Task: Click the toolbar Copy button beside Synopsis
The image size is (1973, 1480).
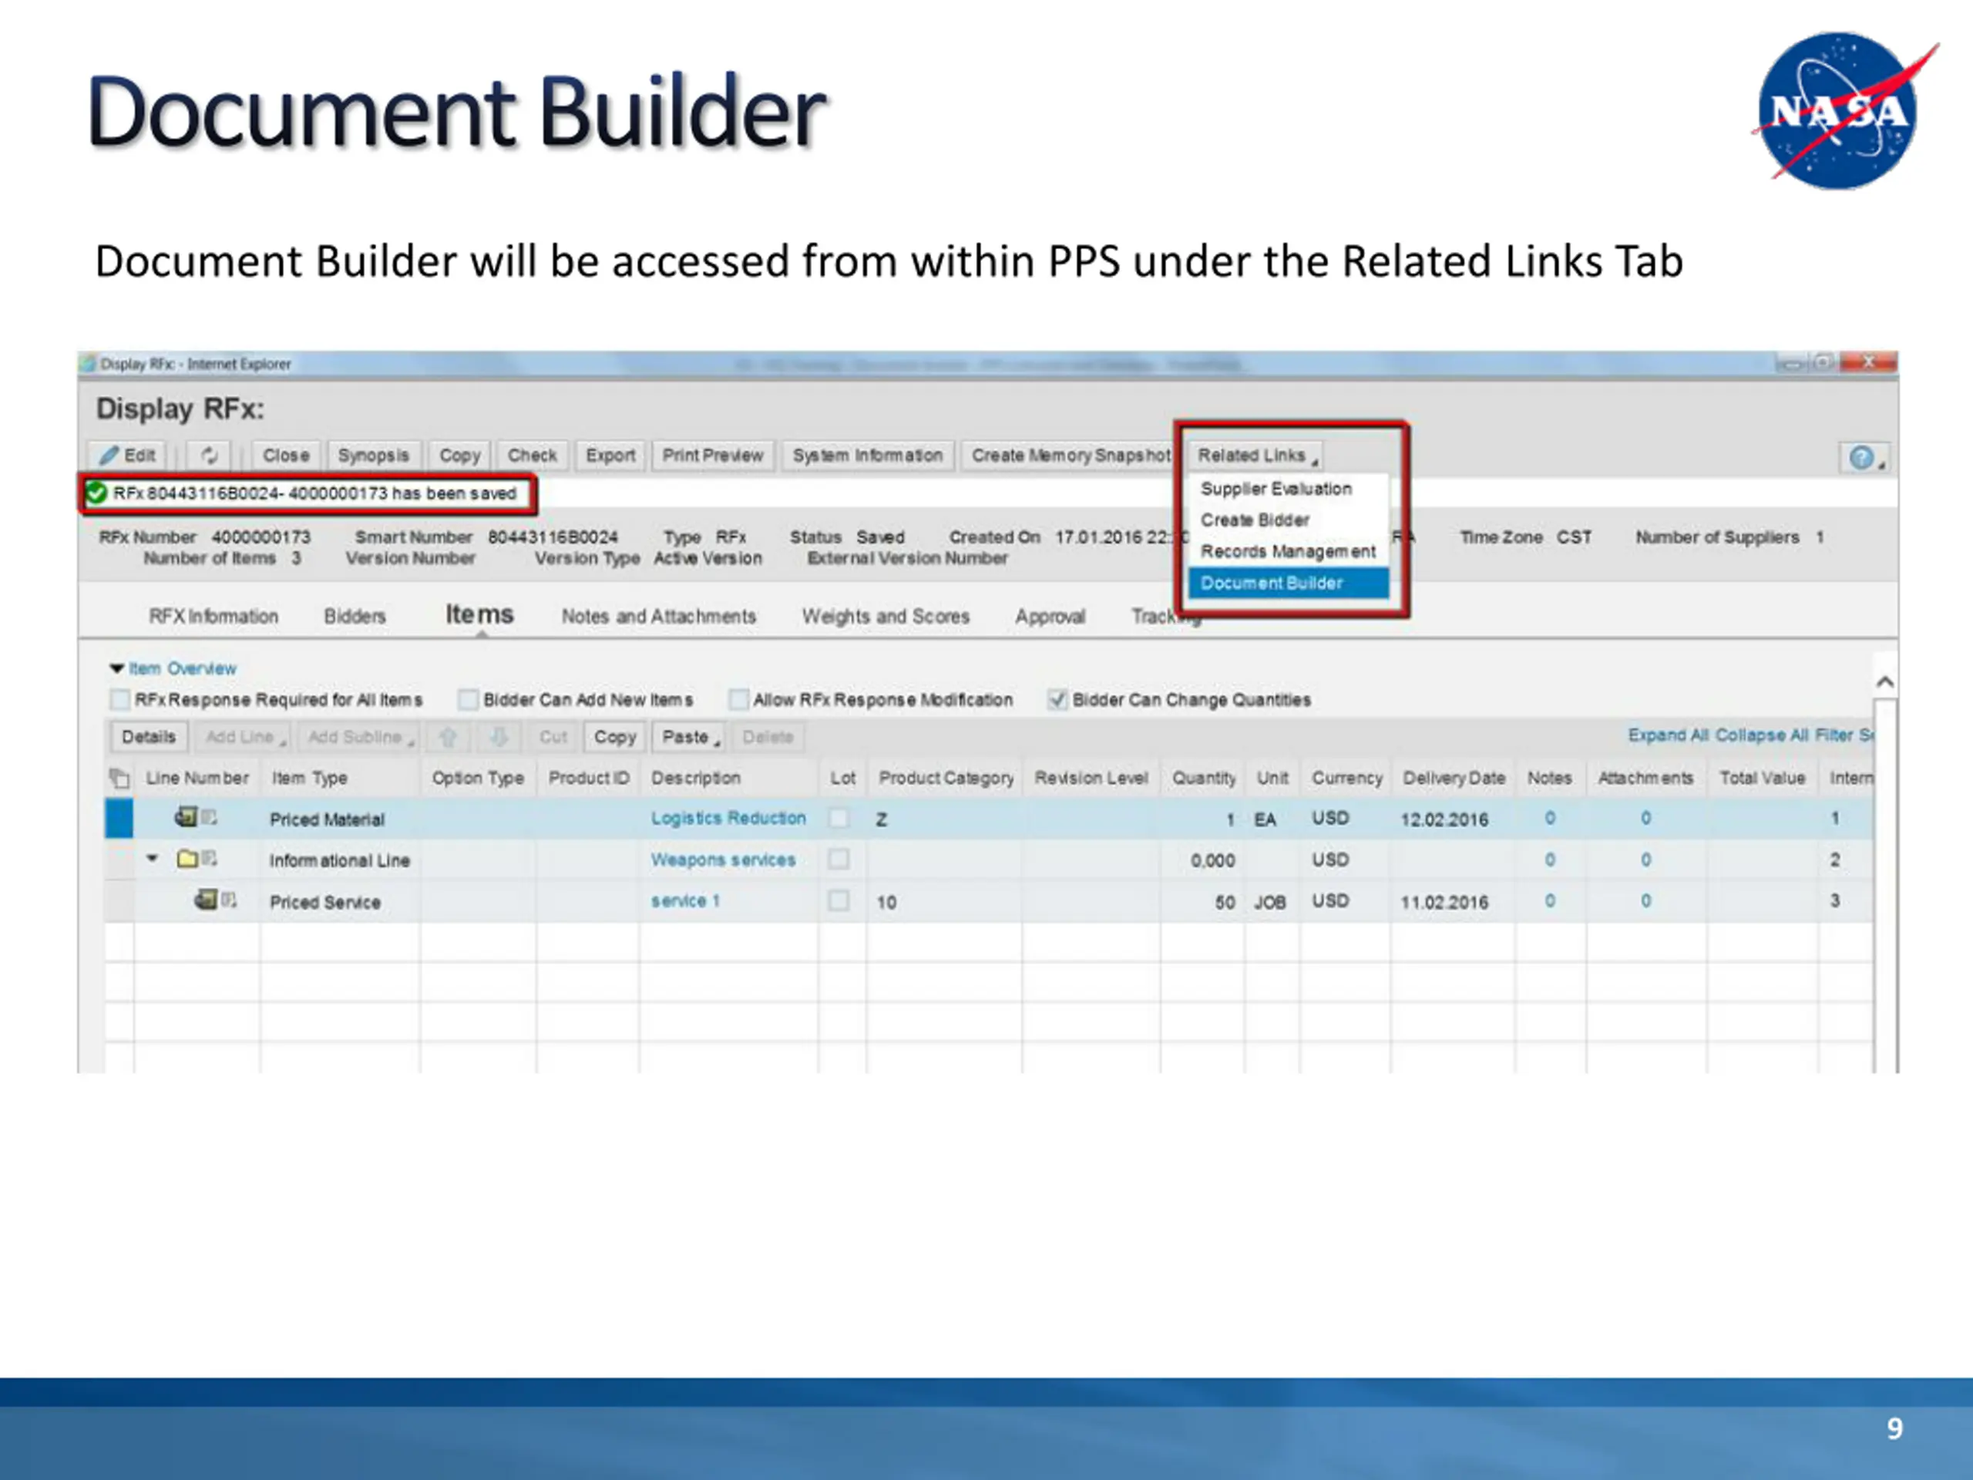Action: point(460,455)
